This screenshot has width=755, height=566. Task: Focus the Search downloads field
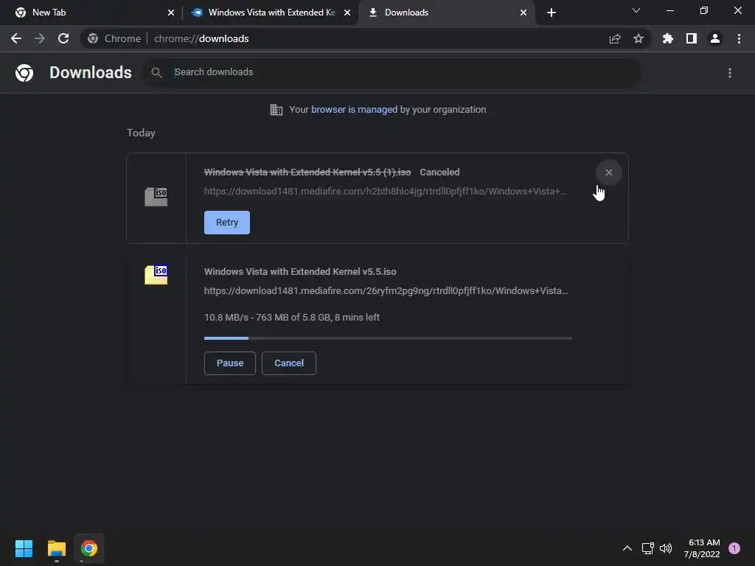[391, 72]
